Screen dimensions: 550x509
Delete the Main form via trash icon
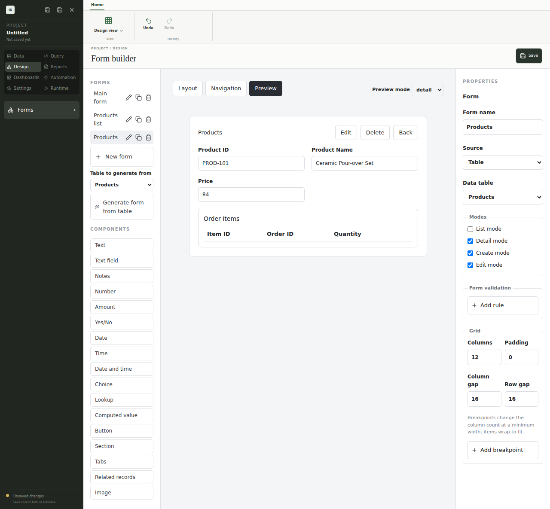pos(148,98)
